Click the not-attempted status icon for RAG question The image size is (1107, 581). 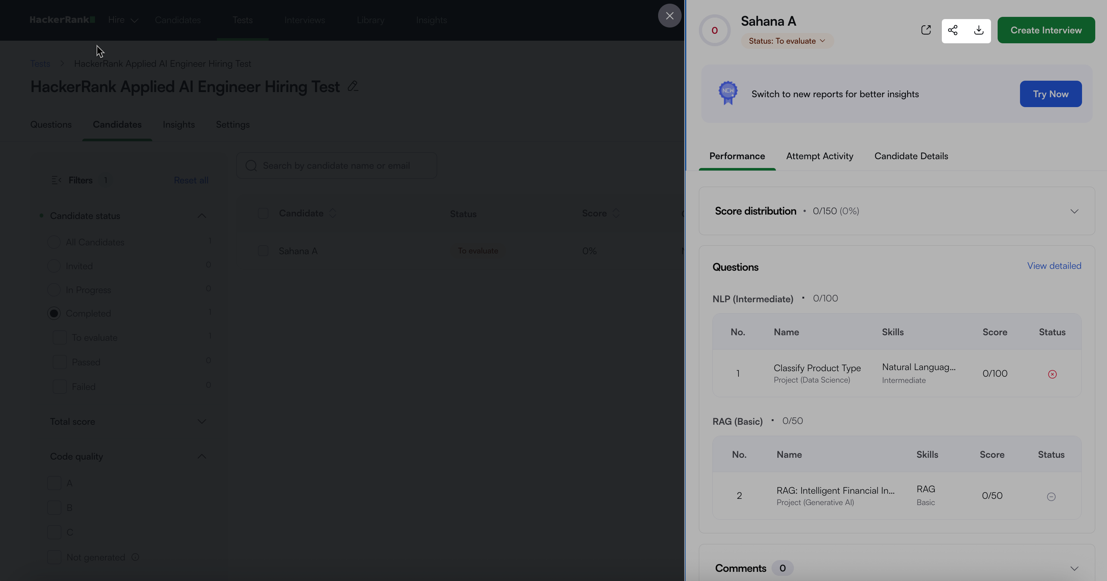click(x=1051, y=497)
